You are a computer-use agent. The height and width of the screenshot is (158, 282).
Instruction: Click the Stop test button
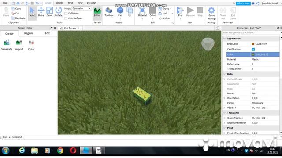pyautogui.click(x=200, y=12)
